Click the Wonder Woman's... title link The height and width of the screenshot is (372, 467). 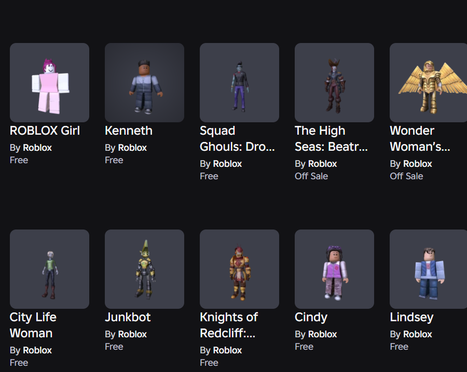point(420,139)
